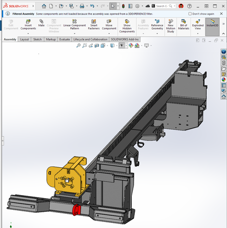Screen dimensions: 227x228
Task: Toggle Section View
Action: (97, 46)
